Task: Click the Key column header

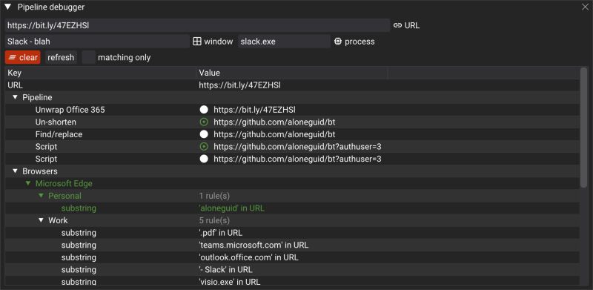Action: (101, 73)
